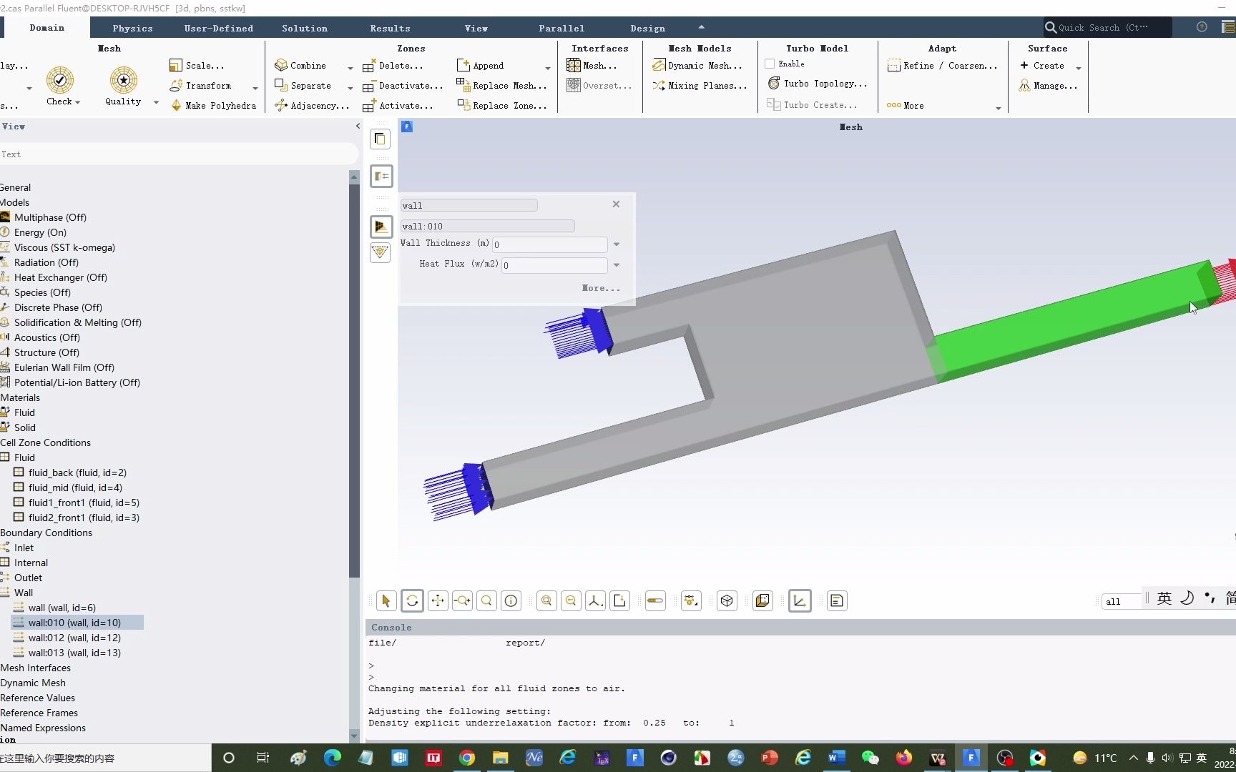Click the Heat Flux input field
The image size is (1236, 772).
click(x=554, y=265)
